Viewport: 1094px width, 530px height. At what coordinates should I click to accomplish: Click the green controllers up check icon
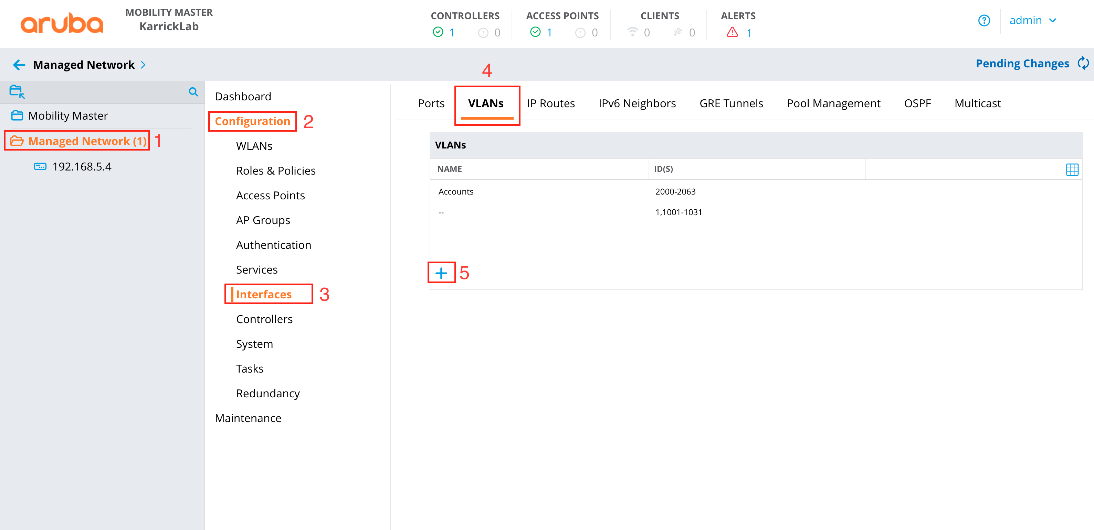pos(438,32)
